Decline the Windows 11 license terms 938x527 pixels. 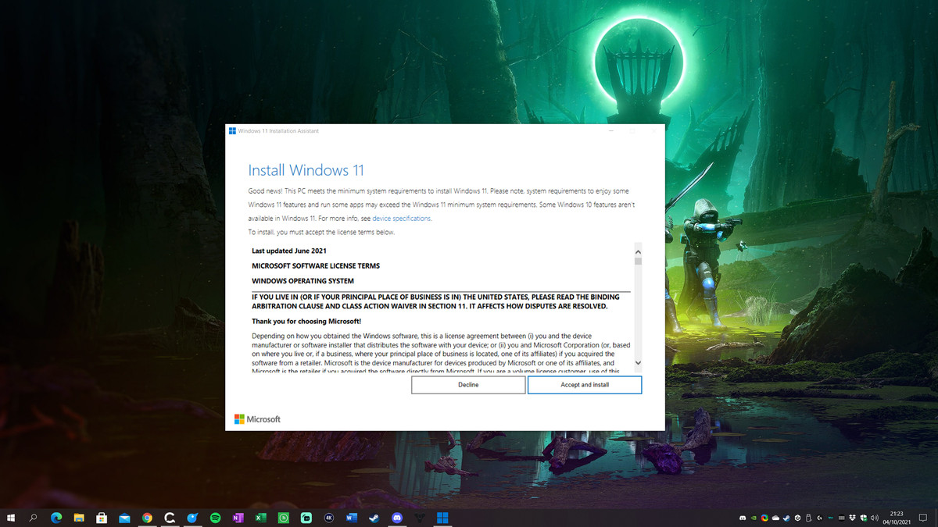point(468,384)
